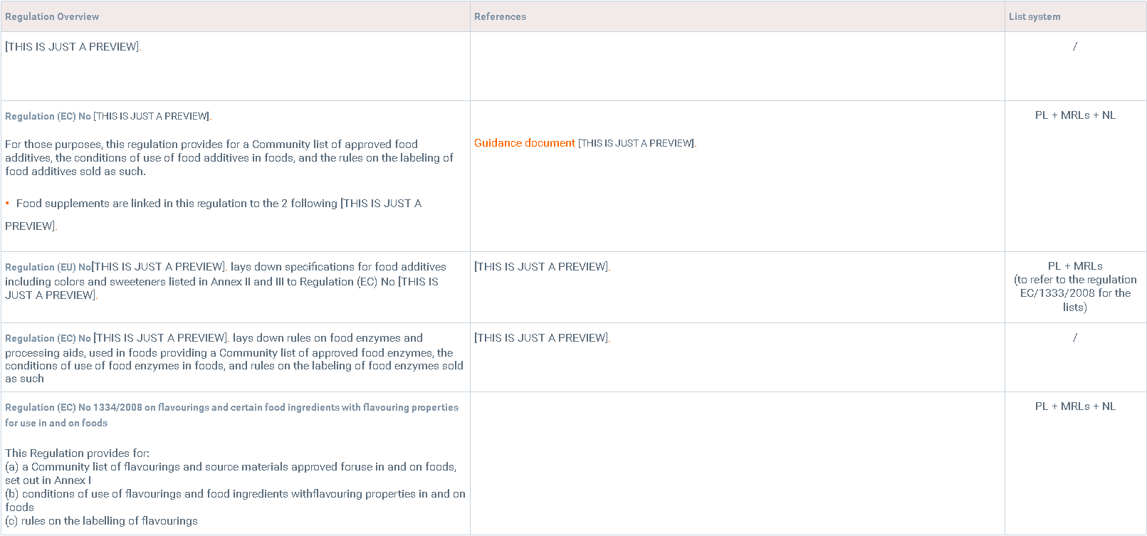Select the 'This Regulation provides for:' line
Viewport: 1147px width, 536px height.
click(x=77, y=453)
